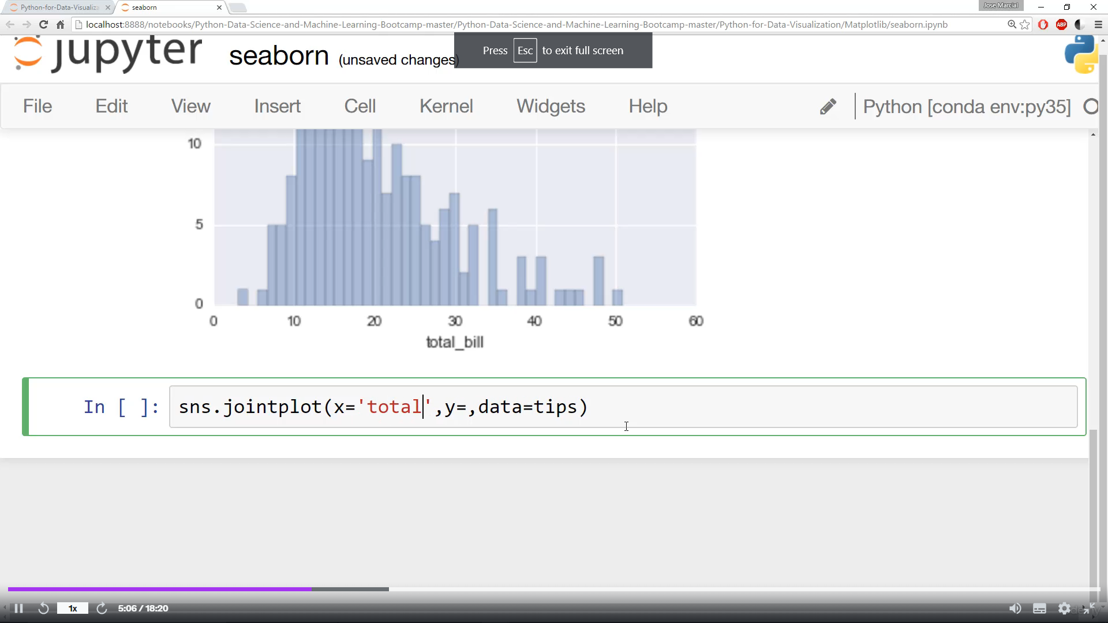The height and width of the screenshot is (623, 1108).
Task: Open the AdBlock Plus extension icon
Action: point(1061,24)
